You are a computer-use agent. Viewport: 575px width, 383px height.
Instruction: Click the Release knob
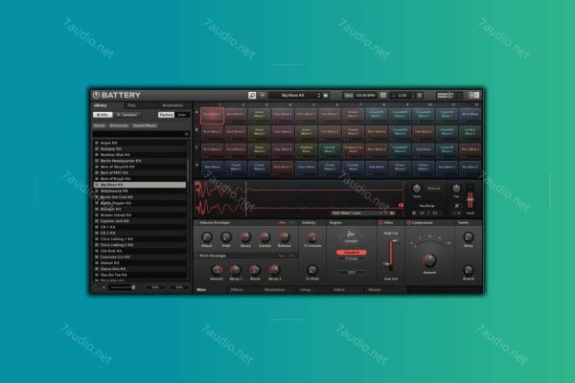click(285, 237)
